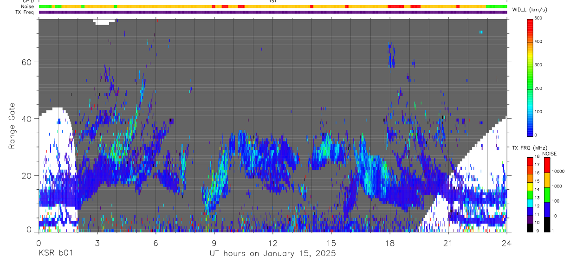This screenshot has width=570, height=263.
Task: Click the 200 tick on the spectral width colorbar
Action: 538,88
